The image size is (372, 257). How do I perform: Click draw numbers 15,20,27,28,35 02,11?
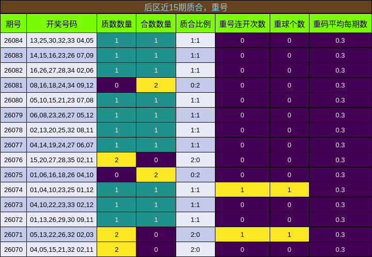tap(61, 160)
